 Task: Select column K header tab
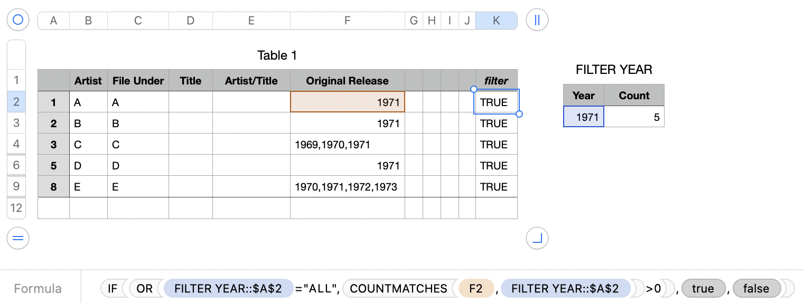[x=496, y=21]
